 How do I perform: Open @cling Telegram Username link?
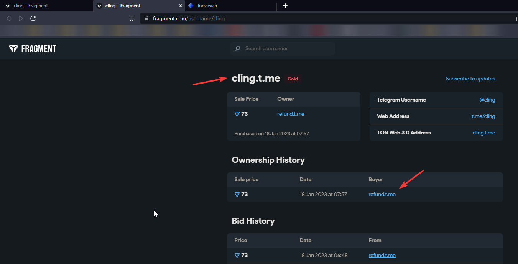(487, 100)
